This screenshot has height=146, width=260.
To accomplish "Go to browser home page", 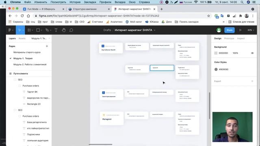I will (x=28, y=16).
